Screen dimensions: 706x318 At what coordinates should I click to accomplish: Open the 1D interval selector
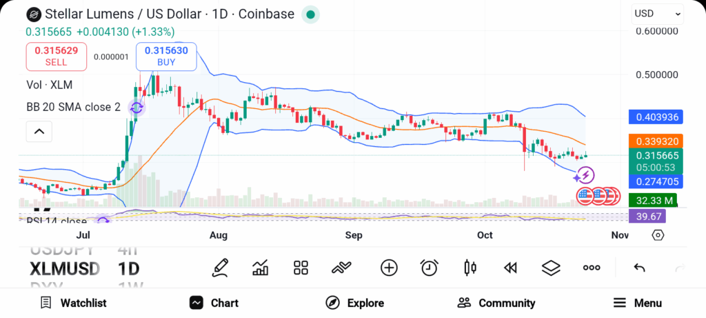click(x=129, y=268)
